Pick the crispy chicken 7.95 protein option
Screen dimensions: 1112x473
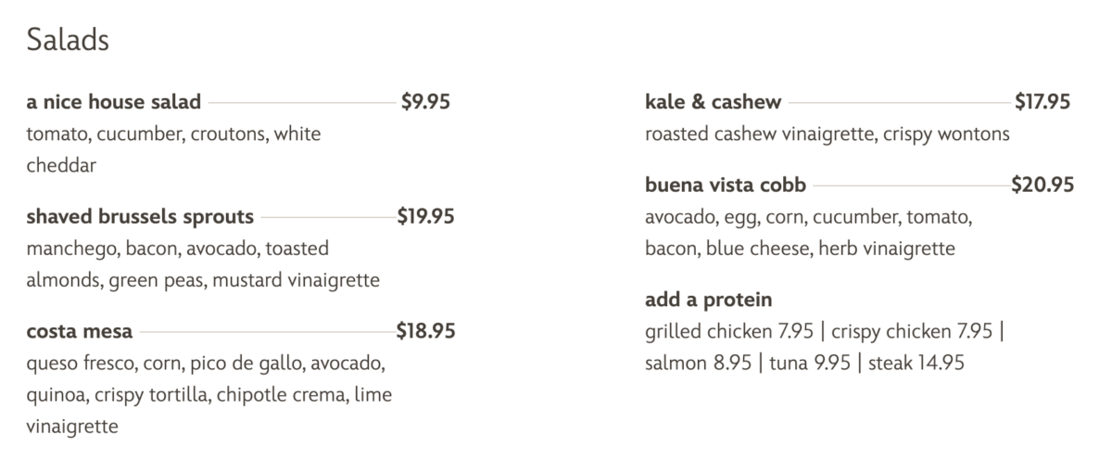click(912, 332)
